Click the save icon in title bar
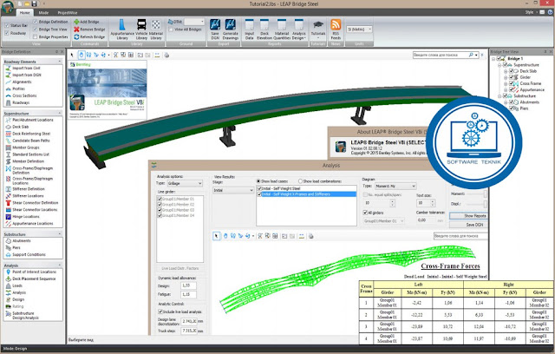The height and width of the screenshot is (354, 555). point(35,3)
